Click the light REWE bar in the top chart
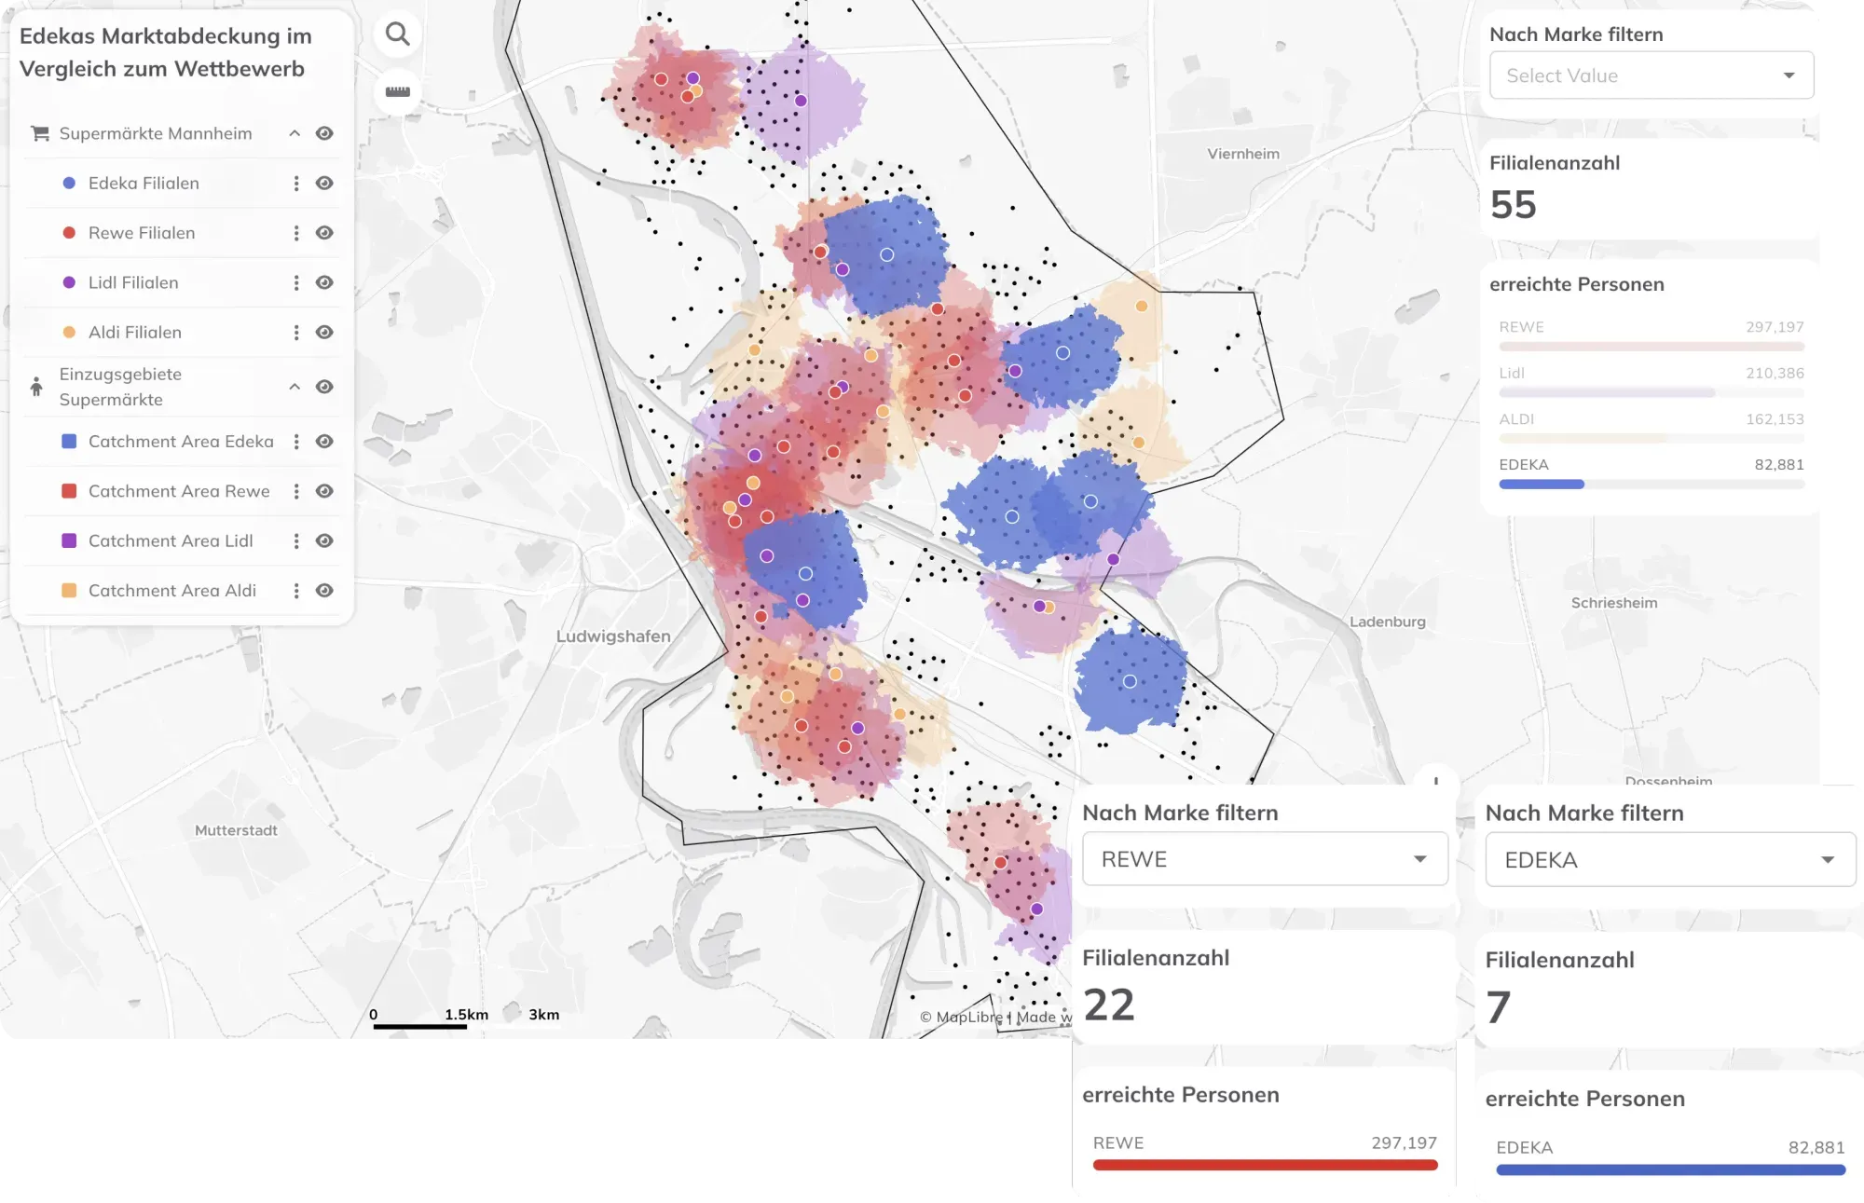The image size is (1864, 1203). 1652,347
